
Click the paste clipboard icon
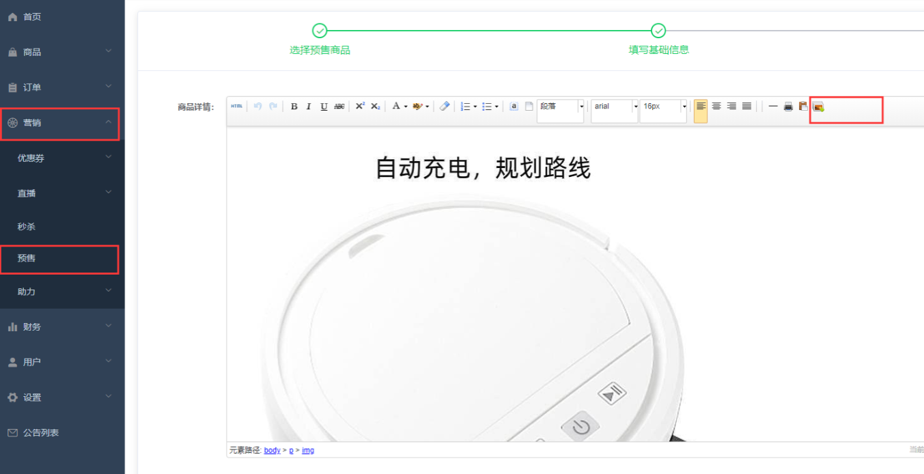[x=803, y=107]
